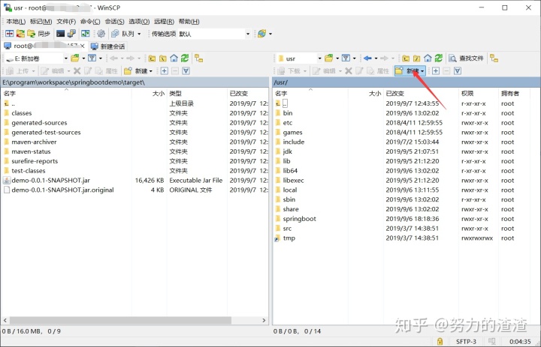Click the lock icon in status bar

[x=440, y=342]
